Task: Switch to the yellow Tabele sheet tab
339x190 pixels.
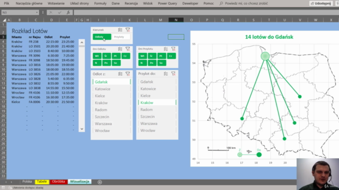Action: tap(42, 182)
